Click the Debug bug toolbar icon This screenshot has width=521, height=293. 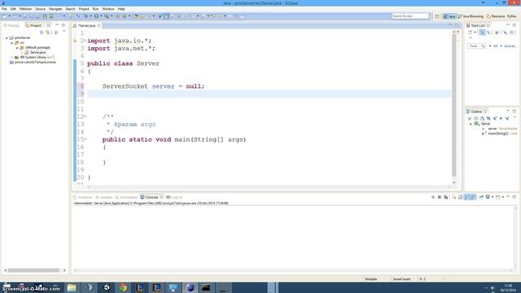(86, 16)
